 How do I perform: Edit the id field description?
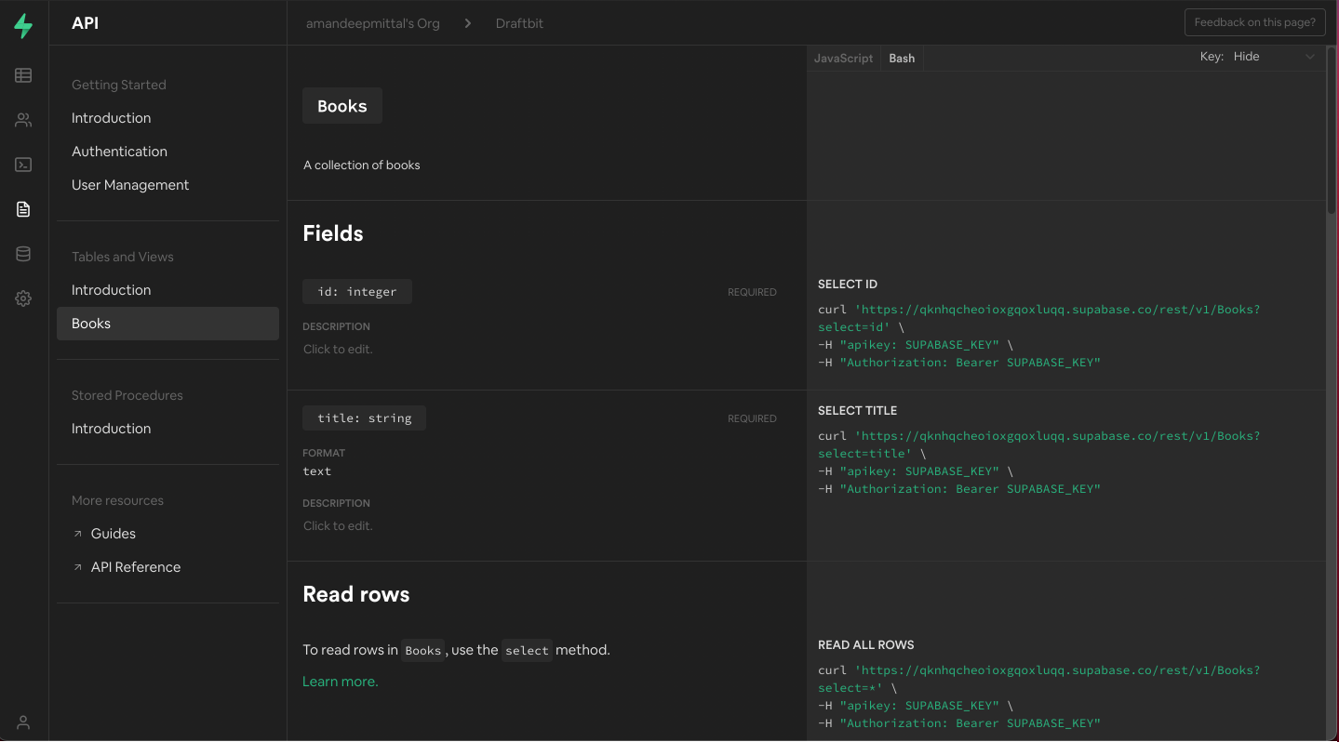click(x=338, y=350)
